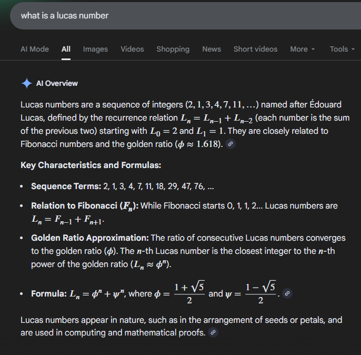View Short videos results
The image size is (361, 355).
click(x=255, y=49)
